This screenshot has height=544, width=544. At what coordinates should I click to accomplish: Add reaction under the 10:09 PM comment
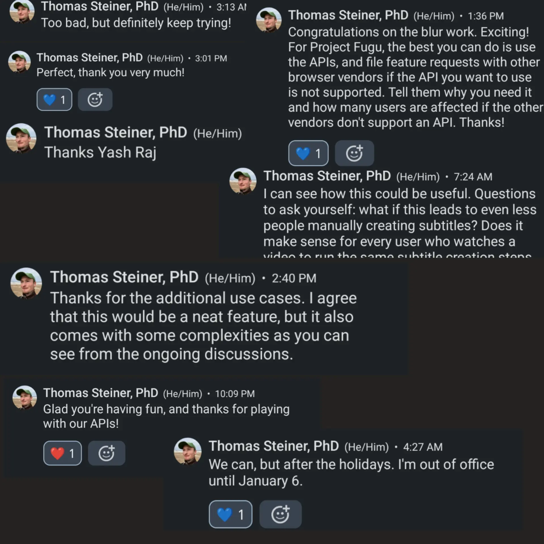pyautogui.click(x=107, y=453)
